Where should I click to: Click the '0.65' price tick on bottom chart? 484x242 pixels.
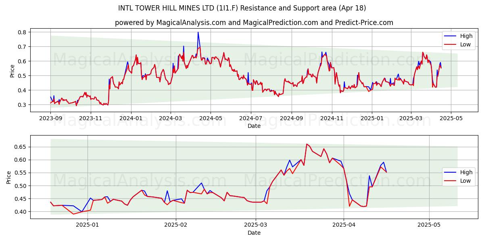[21, 147]
